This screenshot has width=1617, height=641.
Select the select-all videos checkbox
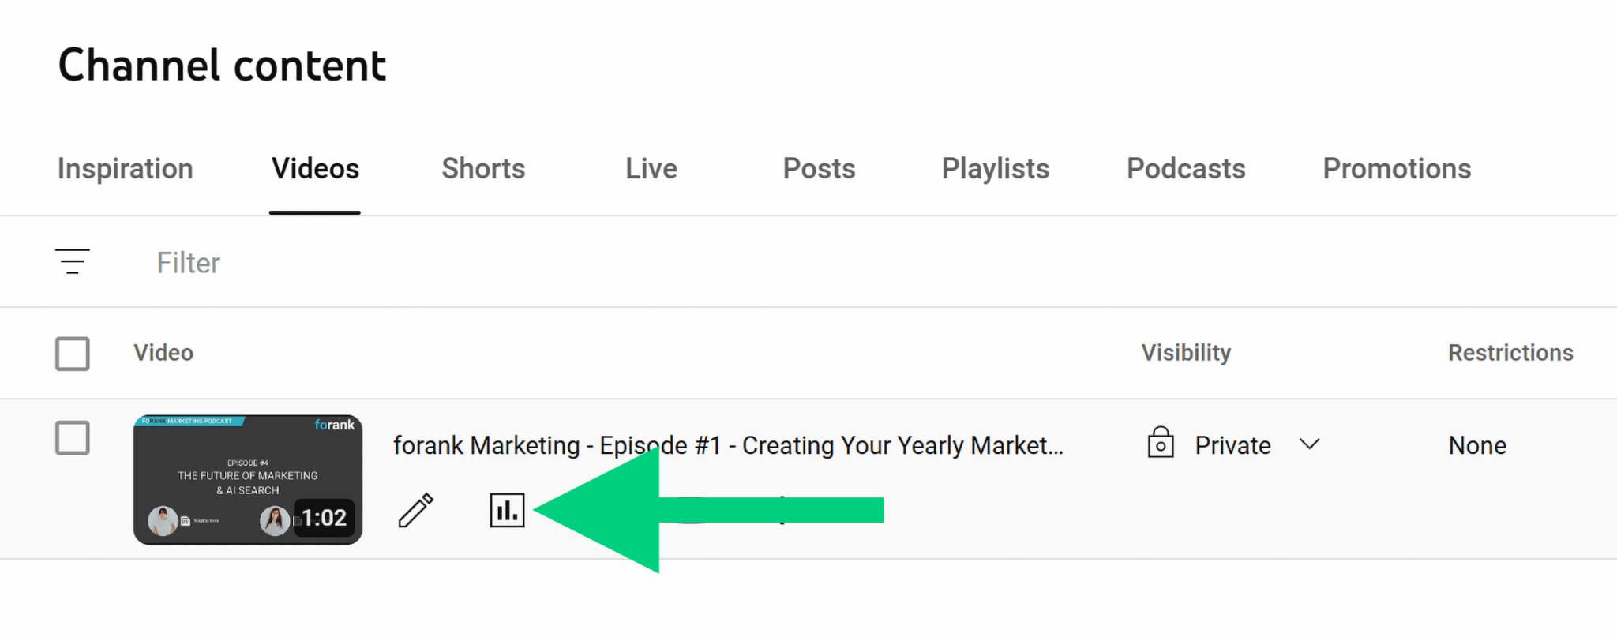click(x=72, y=354)
